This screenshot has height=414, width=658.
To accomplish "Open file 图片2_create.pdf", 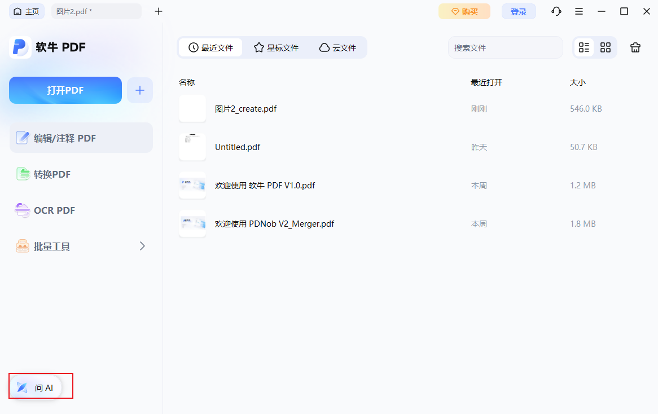I will click(x=245, y=109).
